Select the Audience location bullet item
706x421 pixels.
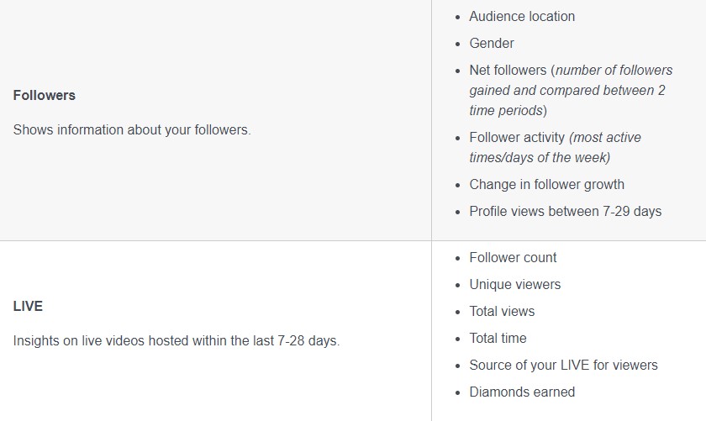point(522,17)
